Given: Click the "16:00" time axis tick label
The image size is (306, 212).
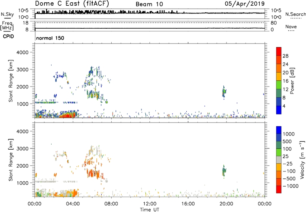Looking at the screenshot, I should click(188, 204).
